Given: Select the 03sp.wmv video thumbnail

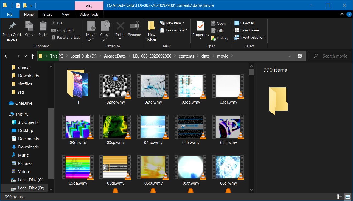Looking at the screenshot, I should (116, 127).
